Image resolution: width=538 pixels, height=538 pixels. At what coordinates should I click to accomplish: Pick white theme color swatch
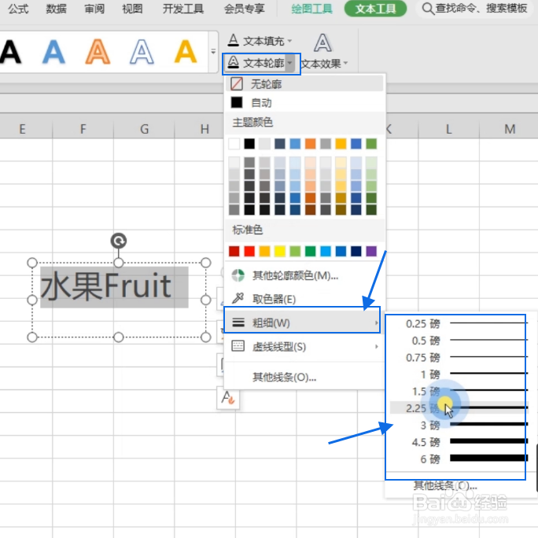click(234, 144)
